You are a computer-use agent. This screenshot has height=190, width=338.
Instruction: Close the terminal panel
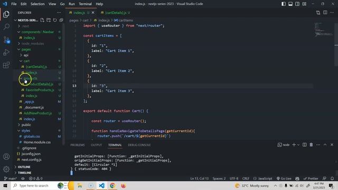point(332,145)
